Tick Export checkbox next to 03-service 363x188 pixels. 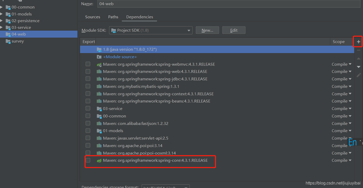[x=88, y=108]
